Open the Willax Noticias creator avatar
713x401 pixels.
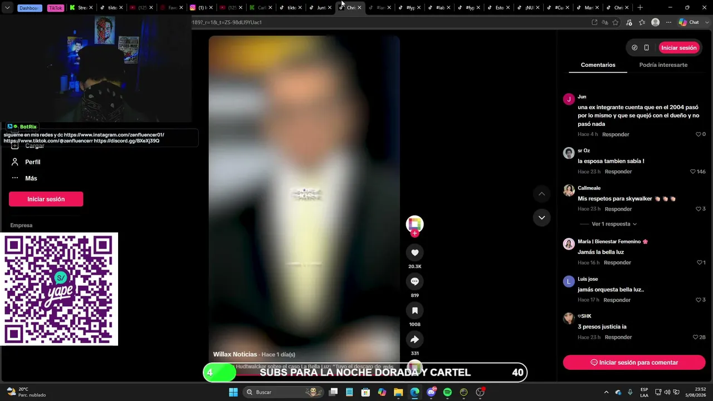point(414,224)
